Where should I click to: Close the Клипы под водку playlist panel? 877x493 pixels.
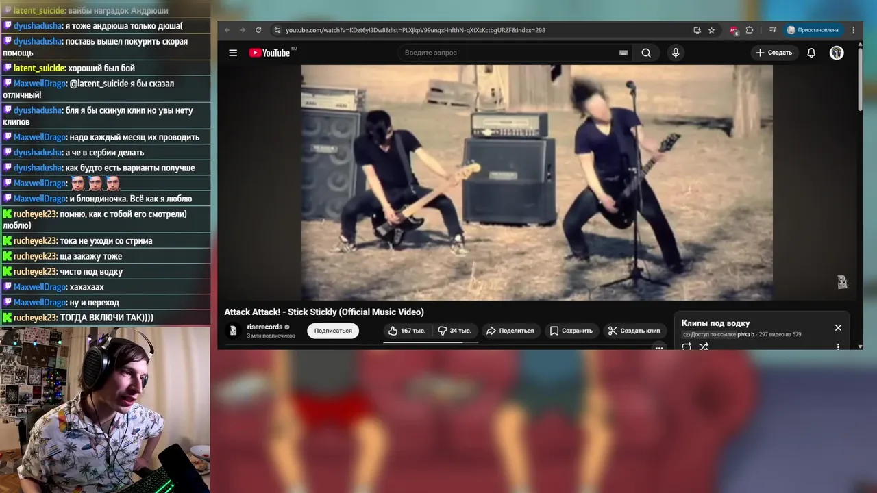(x=838, y=327)
